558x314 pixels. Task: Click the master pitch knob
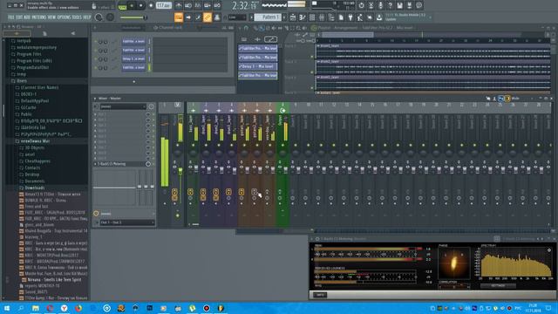coord(111,17)
